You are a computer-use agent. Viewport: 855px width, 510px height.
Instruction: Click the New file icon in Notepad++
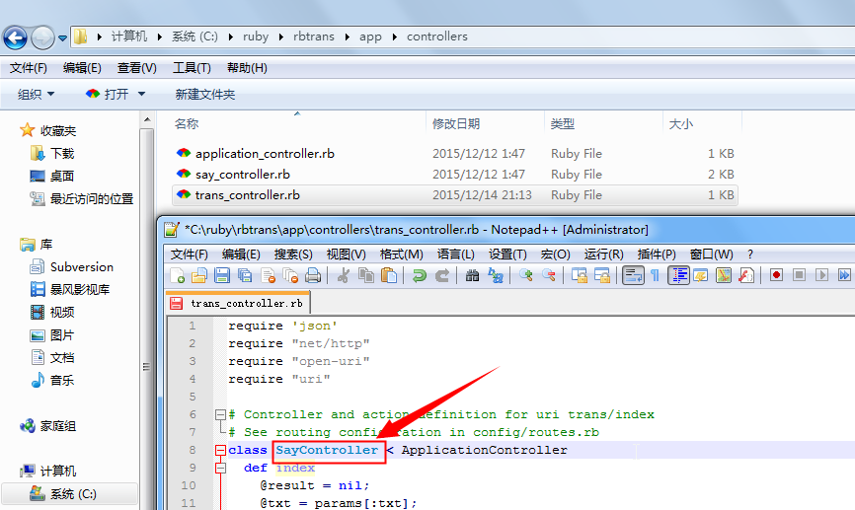(x=177, y=275)
